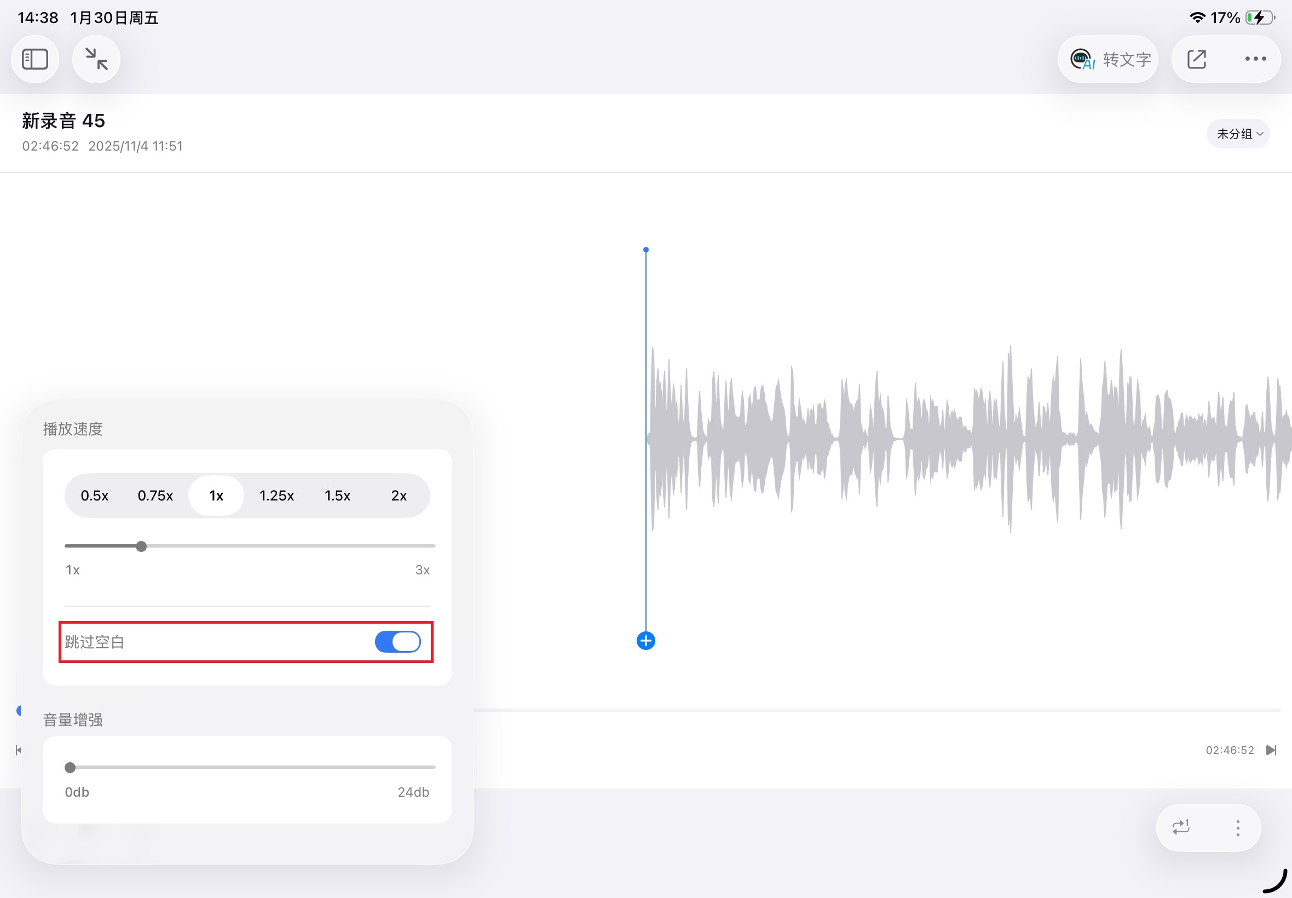
Task: Choose the 0.75x speed option
Action: tap(155, 496)
